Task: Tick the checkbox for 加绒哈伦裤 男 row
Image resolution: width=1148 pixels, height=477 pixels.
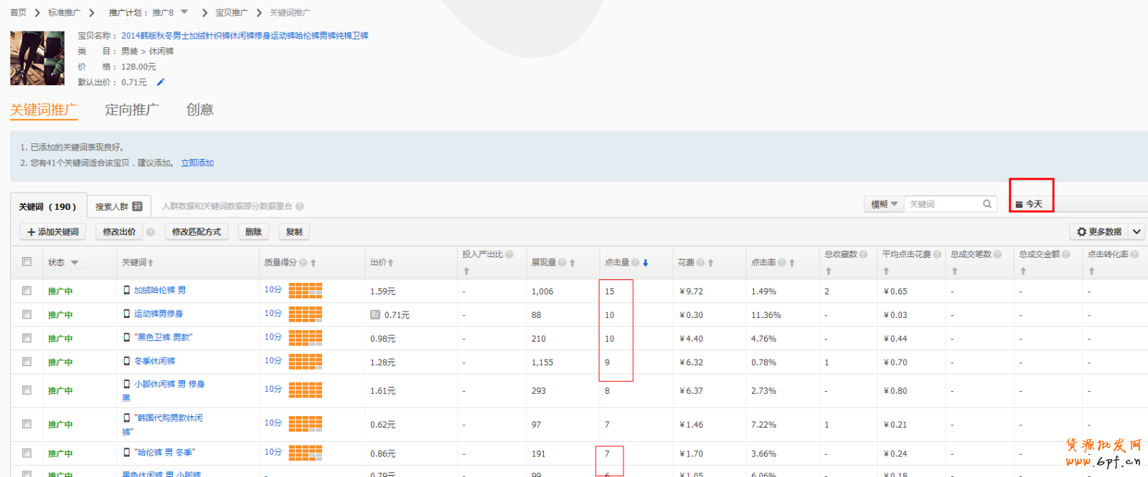Action: tap(27, 291)
